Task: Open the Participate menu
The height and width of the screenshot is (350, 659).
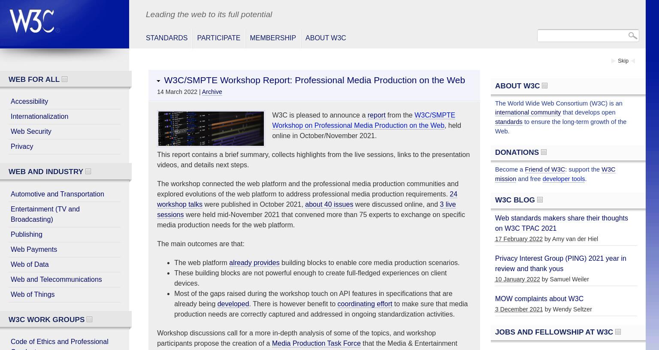Action: [218, 38]
